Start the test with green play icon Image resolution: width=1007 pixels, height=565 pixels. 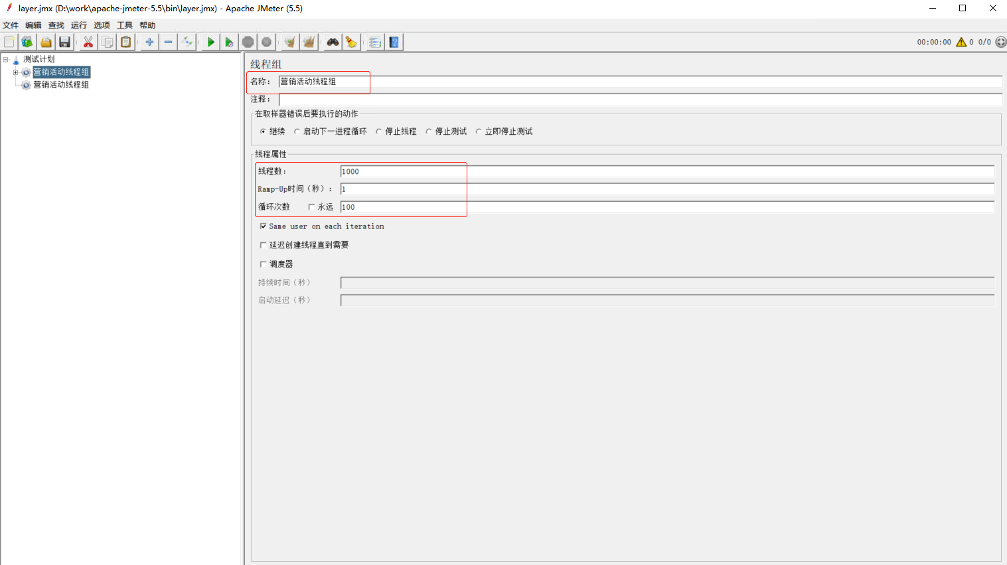click(210, 42)
